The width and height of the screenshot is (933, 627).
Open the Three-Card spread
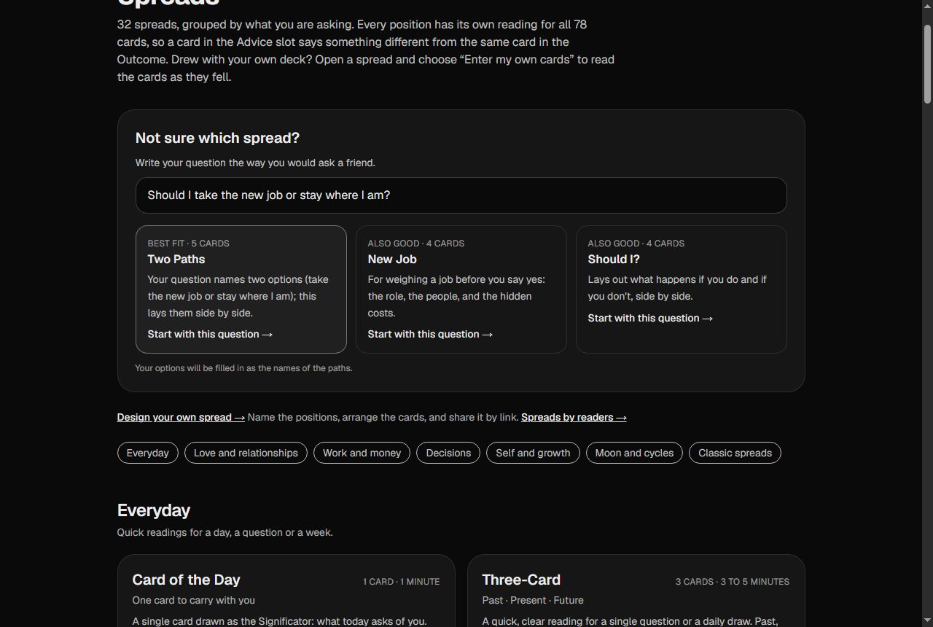click(636, 591)
